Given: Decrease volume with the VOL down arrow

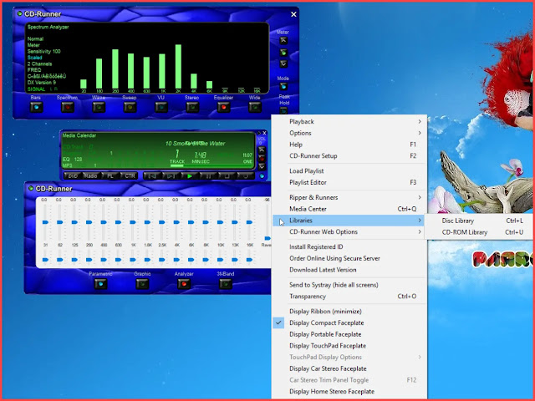Looking at the screenshot, I should (x=262, y=166).
